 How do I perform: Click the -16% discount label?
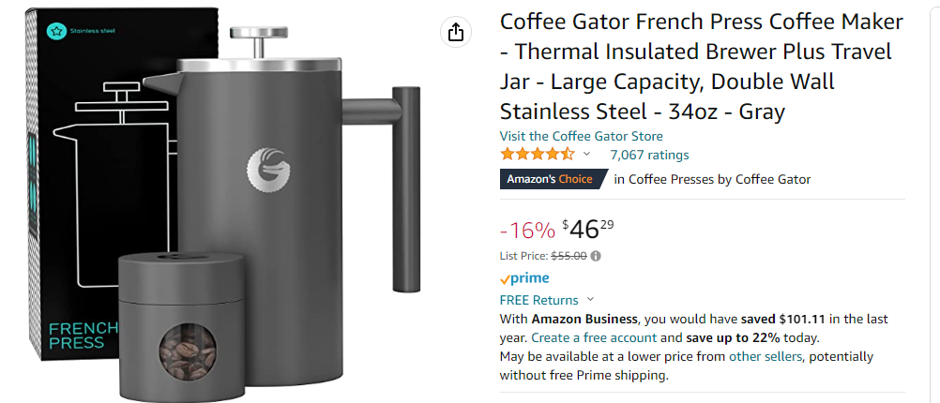tap(526, 231)
